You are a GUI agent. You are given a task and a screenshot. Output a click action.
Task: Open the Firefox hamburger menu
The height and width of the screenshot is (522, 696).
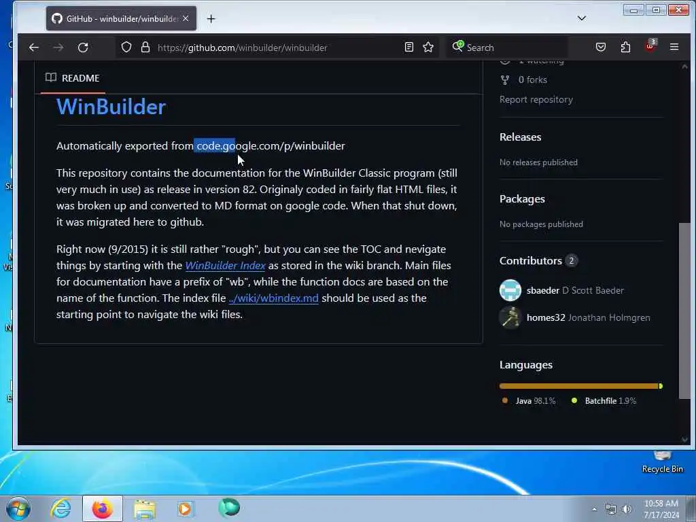pos(674,47)
